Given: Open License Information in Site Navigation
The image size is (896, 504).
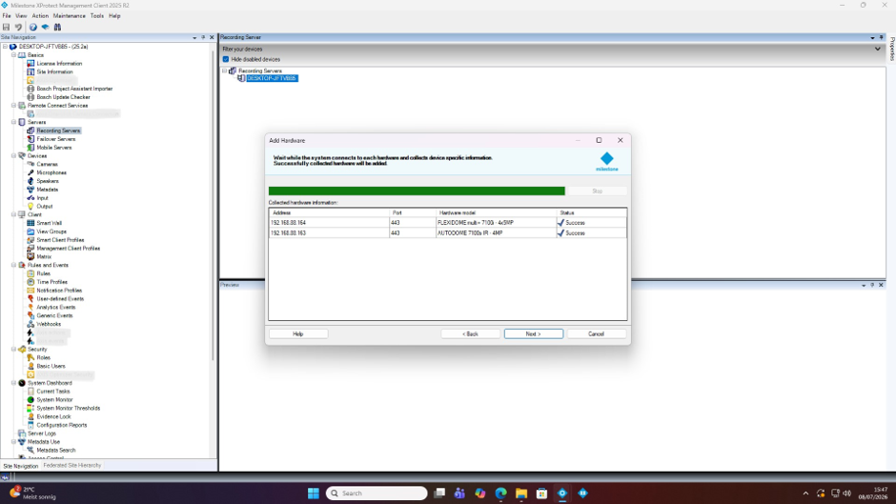Looking at the screenshot, I should tap(59, 64).
